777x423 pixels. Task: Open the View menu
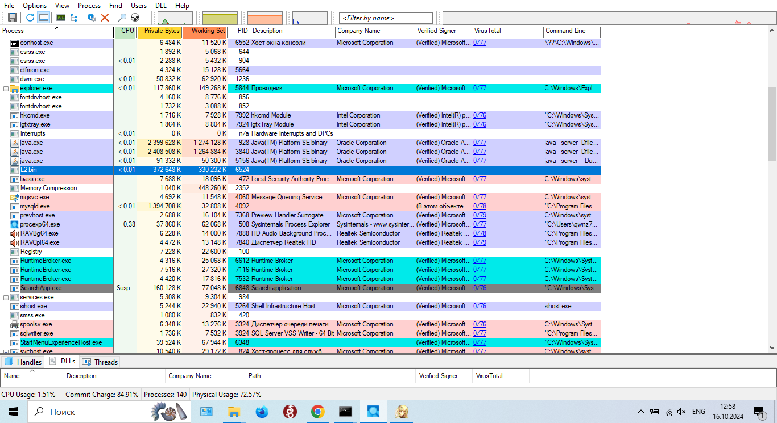(63, 5)
